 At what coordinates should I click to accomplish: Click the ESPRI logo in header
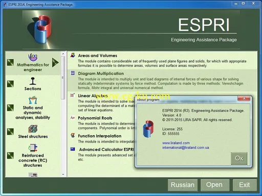click(42, 29)
